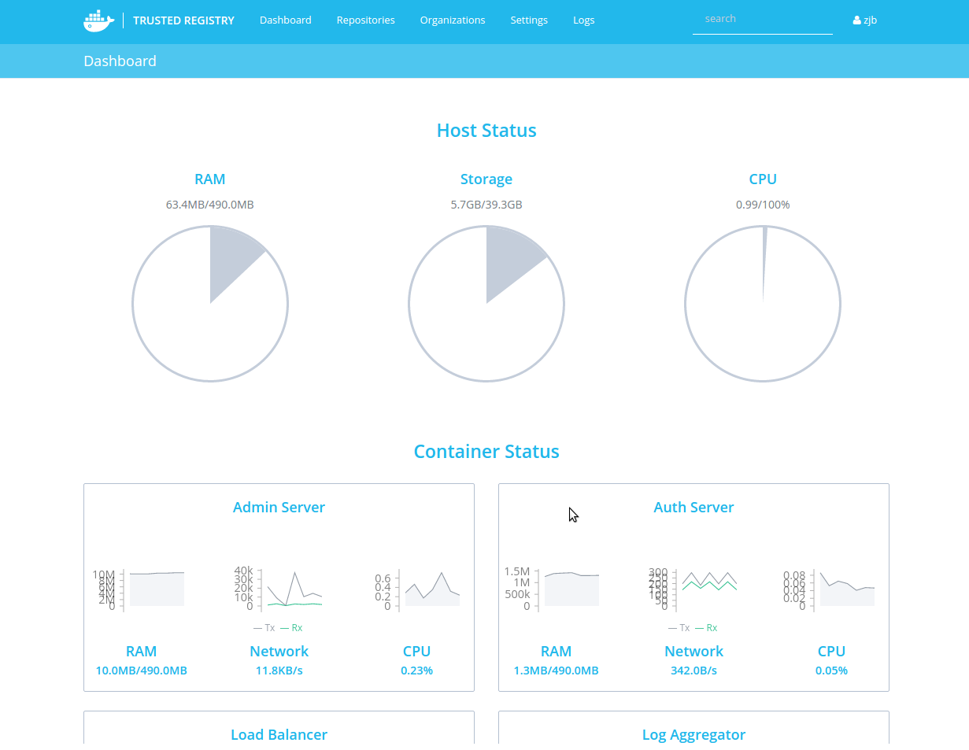Click the host CPU pie chart
The image size is (969, 750).
763,304
